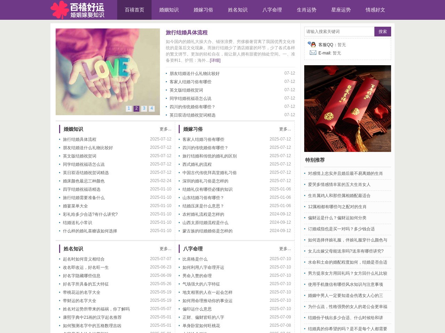
Task: Open the LOVE hands carousel image
Action: coord(107,69)
